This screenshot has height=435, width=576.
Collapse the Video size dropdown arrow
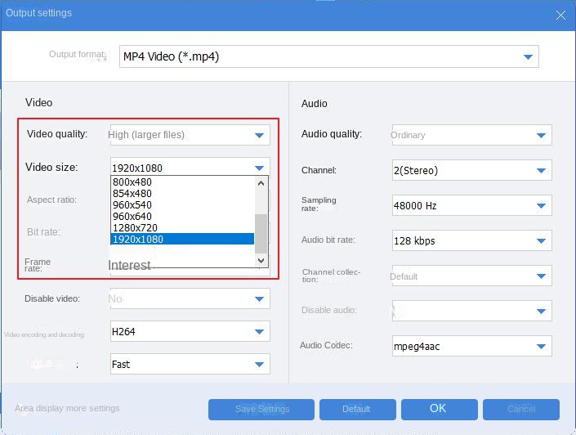click(259, 168)
